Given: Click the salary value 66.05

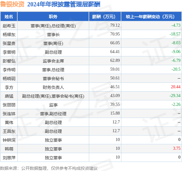Looking at the screenshot, I should click(x=115, y=43).
